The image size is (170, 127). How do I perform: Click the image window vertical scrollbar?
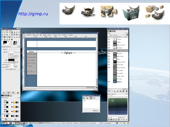click(97, 62)
